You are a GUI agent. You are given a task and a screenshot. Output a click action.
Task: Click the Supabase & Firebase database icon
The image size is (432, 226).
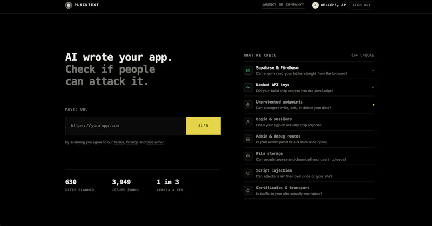[x=248, y=71]
